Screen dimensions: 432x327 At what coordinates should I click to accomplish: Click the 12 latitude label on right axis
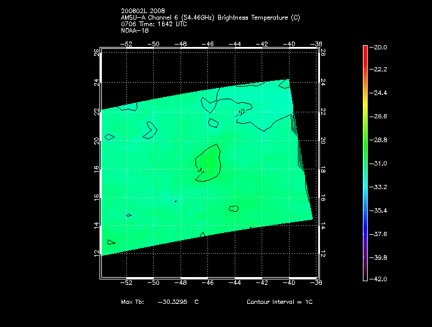coord(324,253)
